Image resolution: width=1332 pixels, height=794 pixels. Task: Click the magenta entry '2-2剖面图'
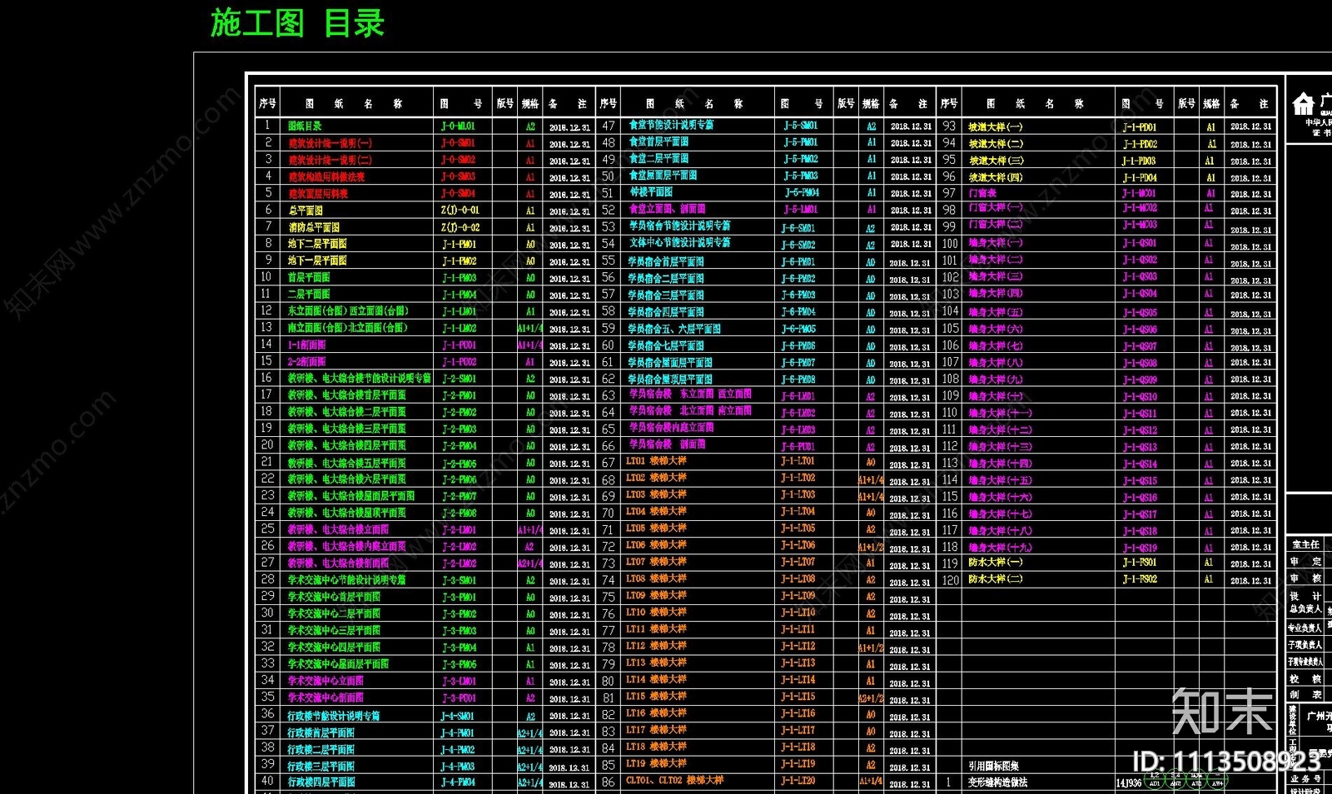(x=307, y=361)
